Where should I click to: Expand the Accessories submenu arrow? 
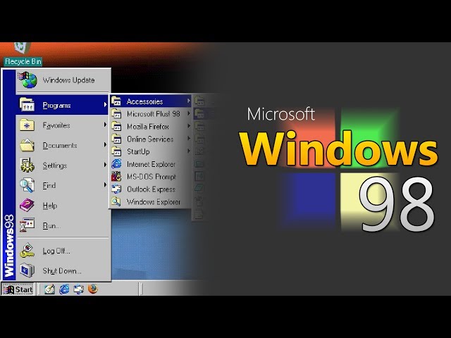click(189, 101)
